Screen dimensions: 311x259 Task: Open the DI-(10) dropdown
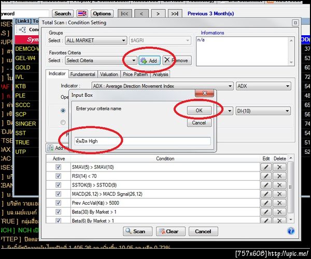click(x=263, y=111)
